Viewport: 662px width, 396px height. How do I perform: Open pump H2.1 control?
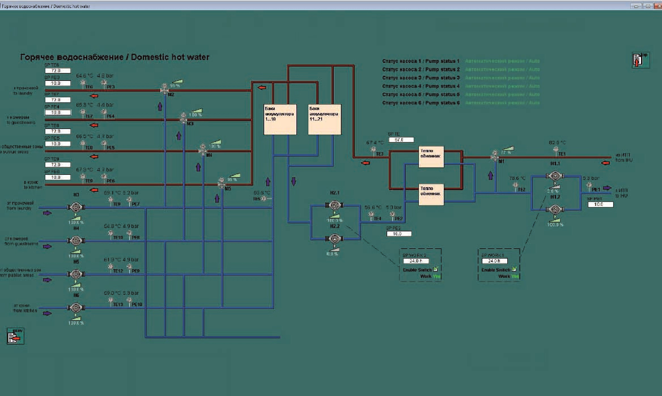334,205
